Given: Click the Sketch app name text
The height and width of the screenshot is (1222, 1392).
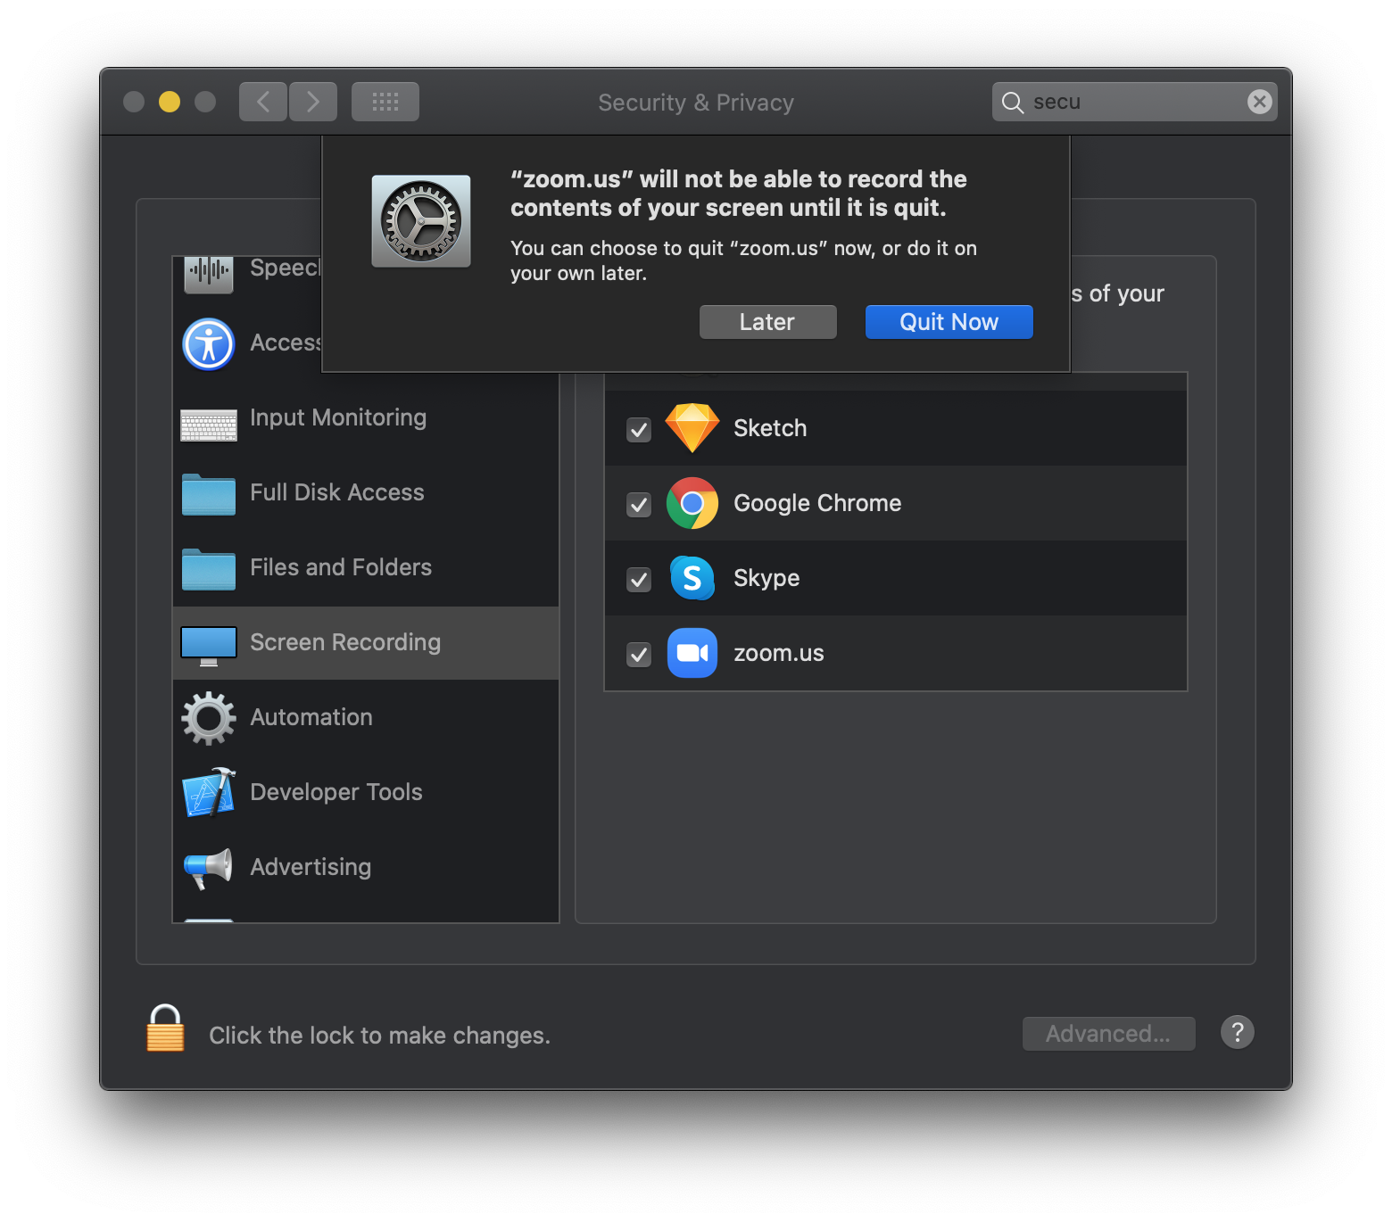Looking at the screenshot, I should tap(770, 428).
